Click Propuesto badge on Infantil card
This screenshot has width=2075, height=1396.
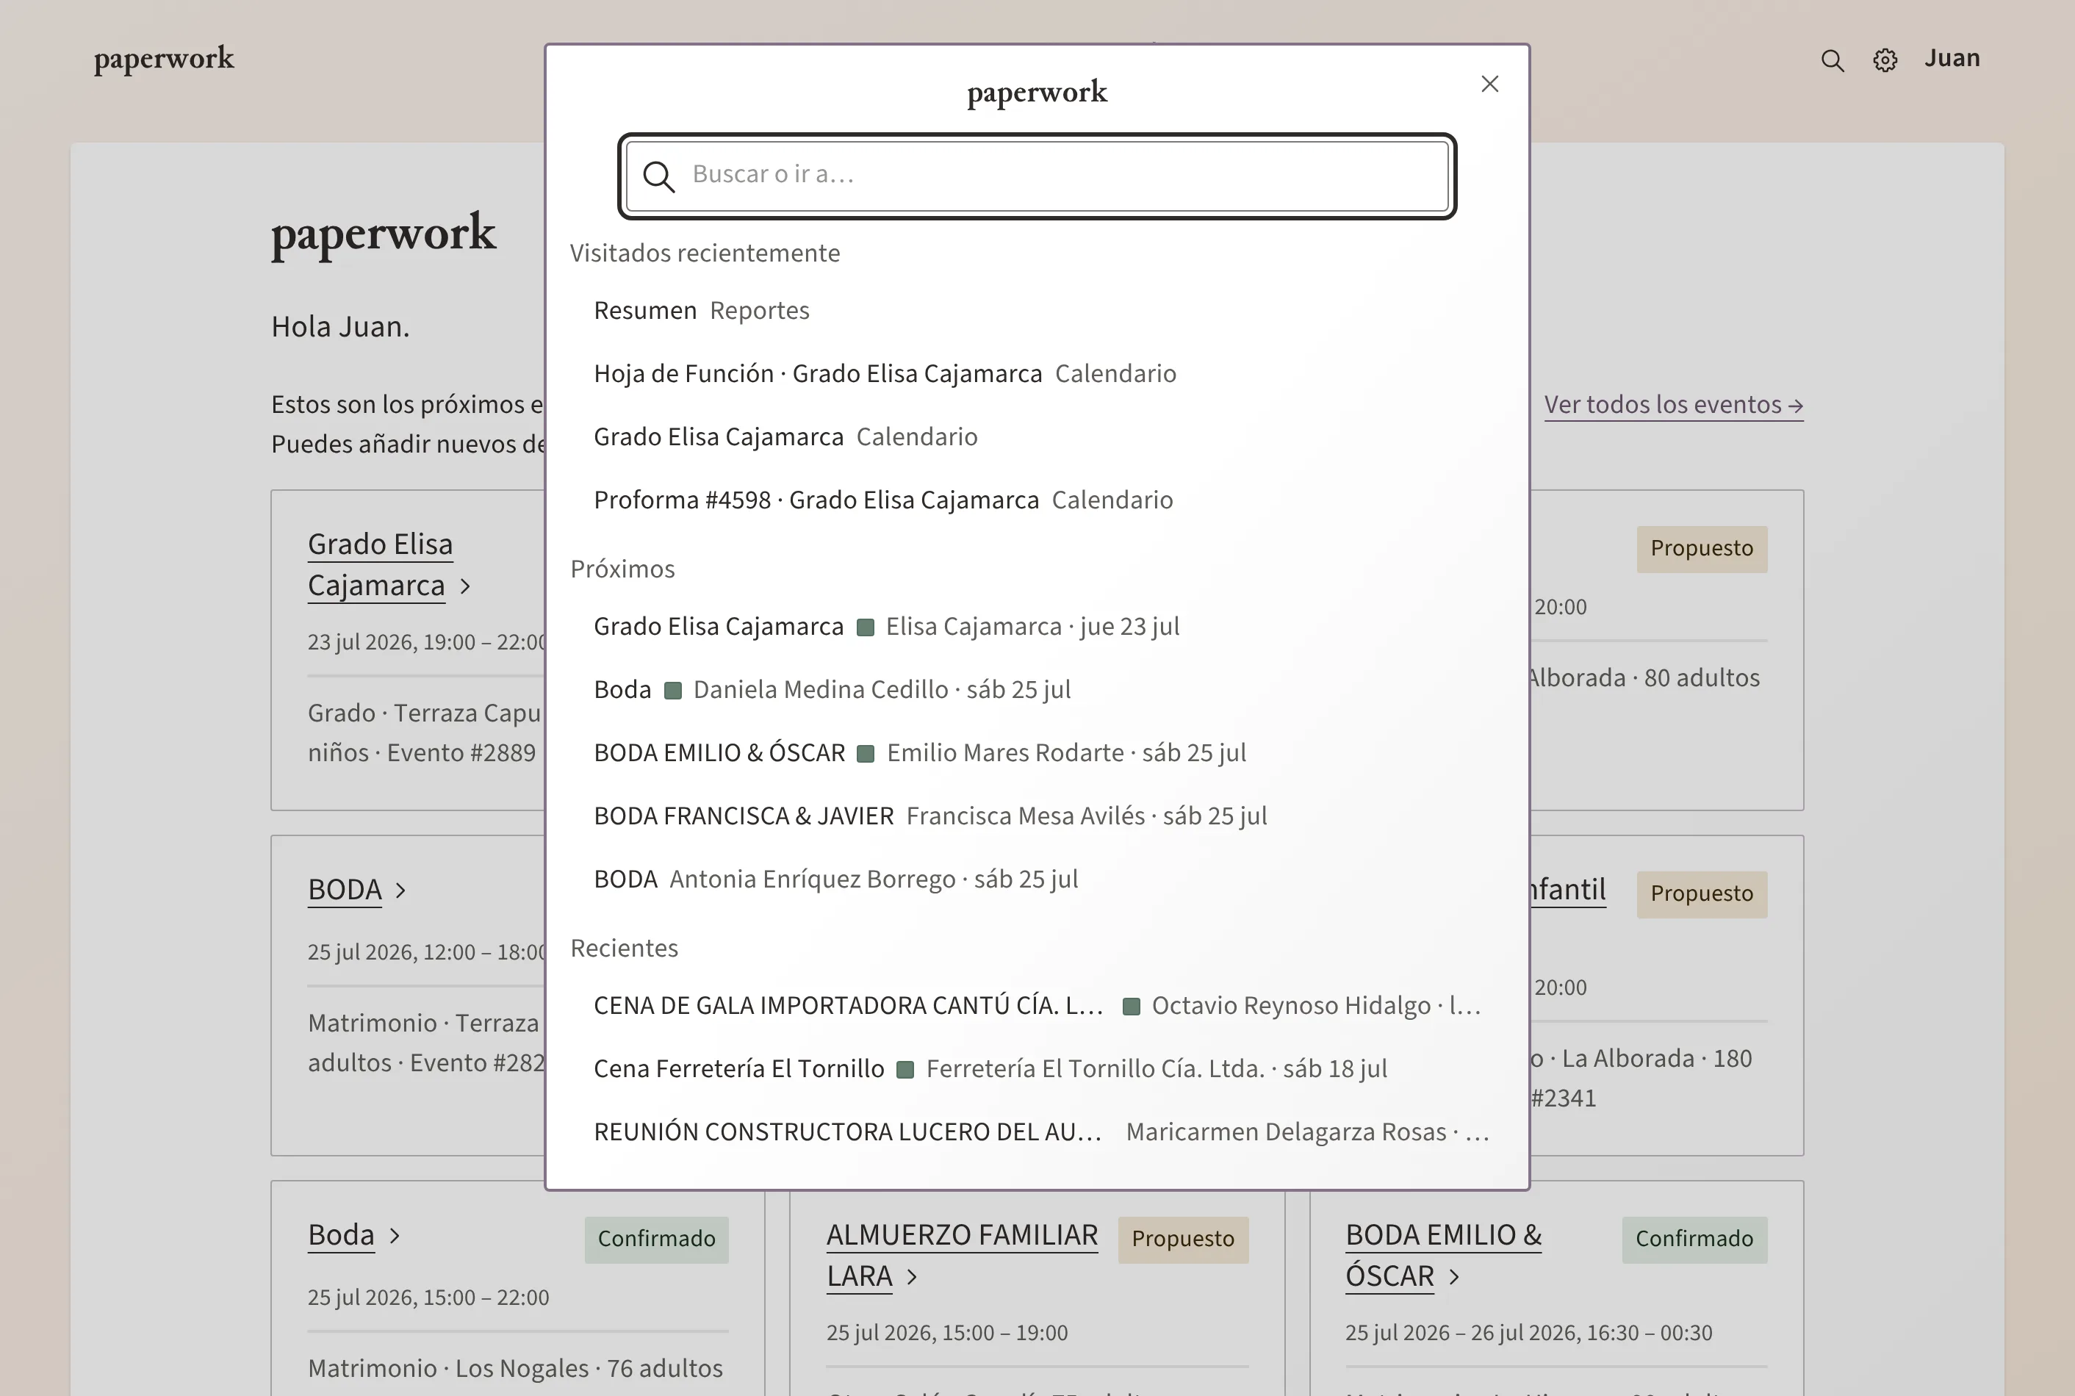tap(1701, 894)
